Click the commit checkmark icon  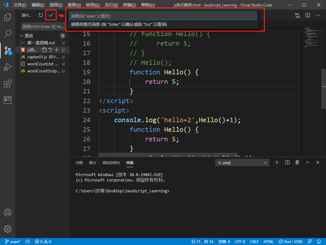(51, 15)
